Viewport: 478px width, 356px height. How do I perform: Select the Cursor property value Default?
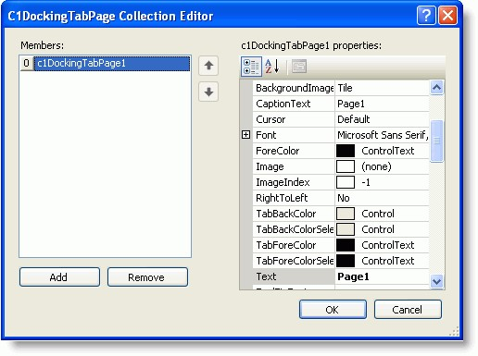point(382,119)
